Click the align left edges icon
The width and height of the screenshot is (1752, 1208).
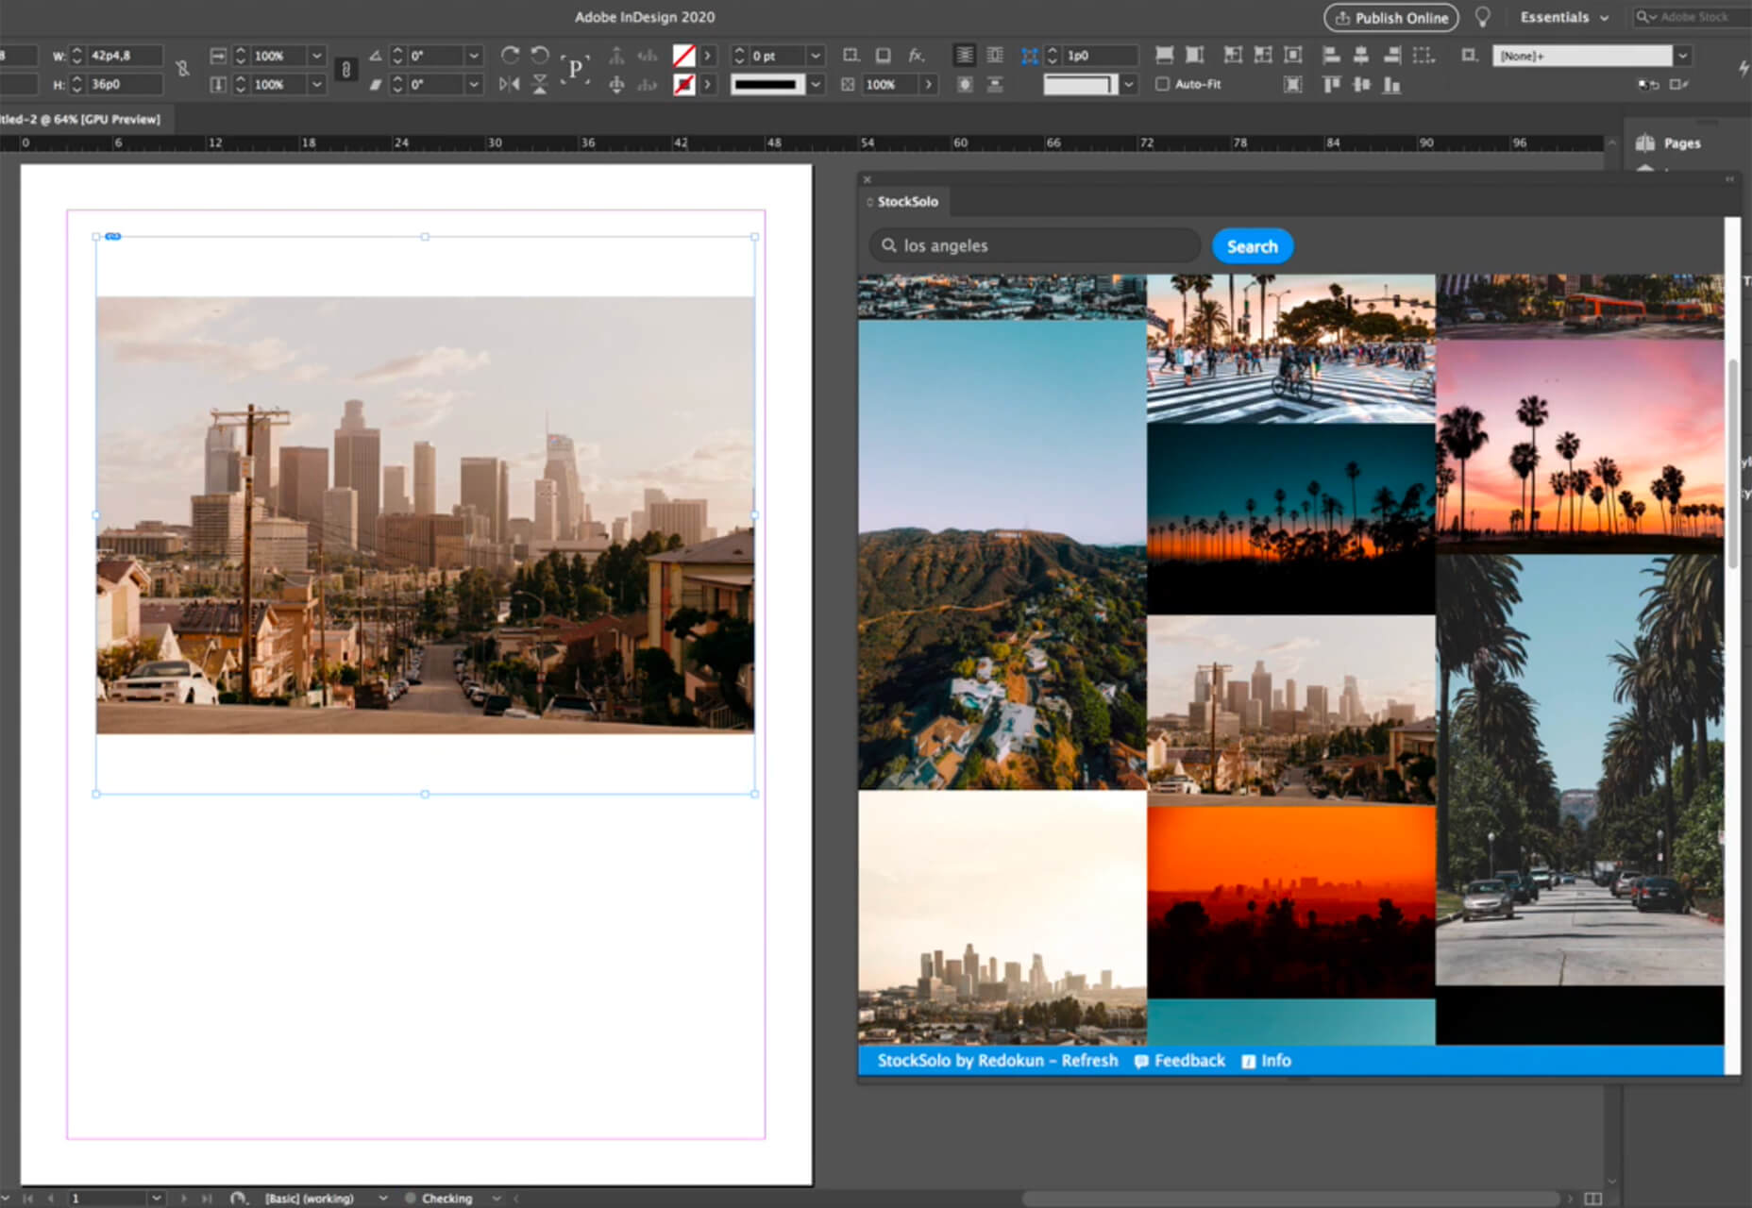point(1331,55)
